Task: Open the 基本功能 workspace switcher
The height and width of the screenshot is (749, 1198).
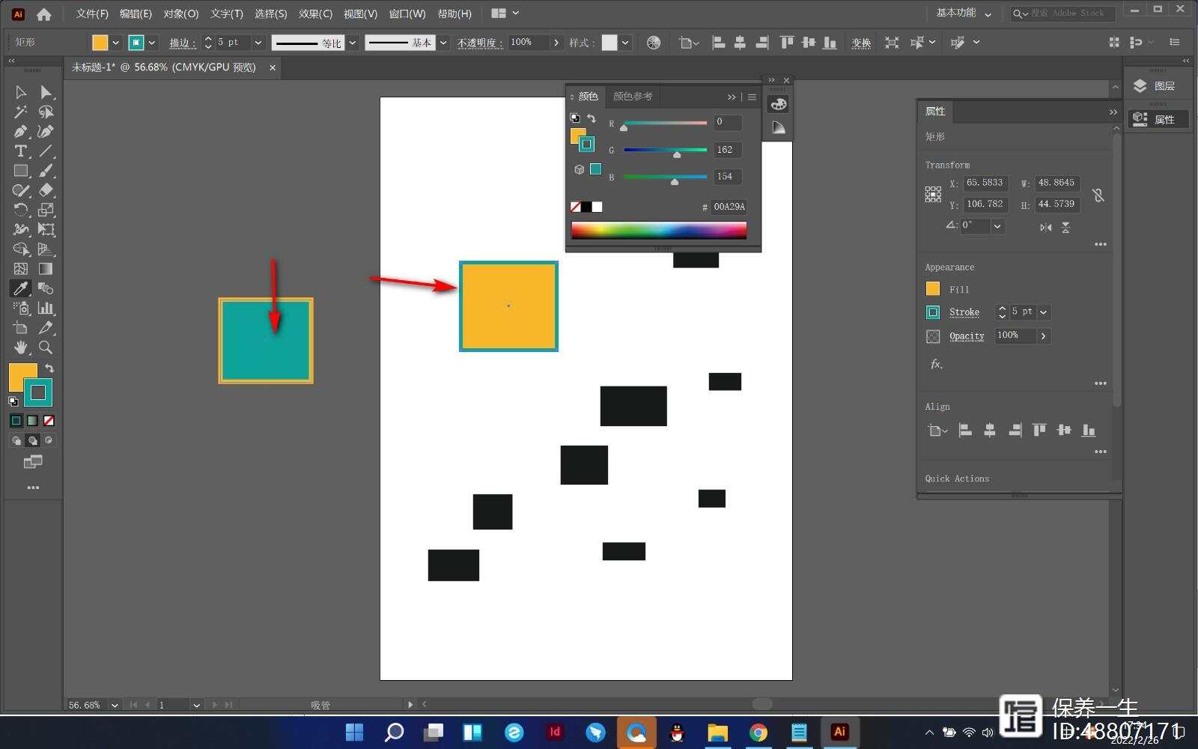Action: [964, 13]
